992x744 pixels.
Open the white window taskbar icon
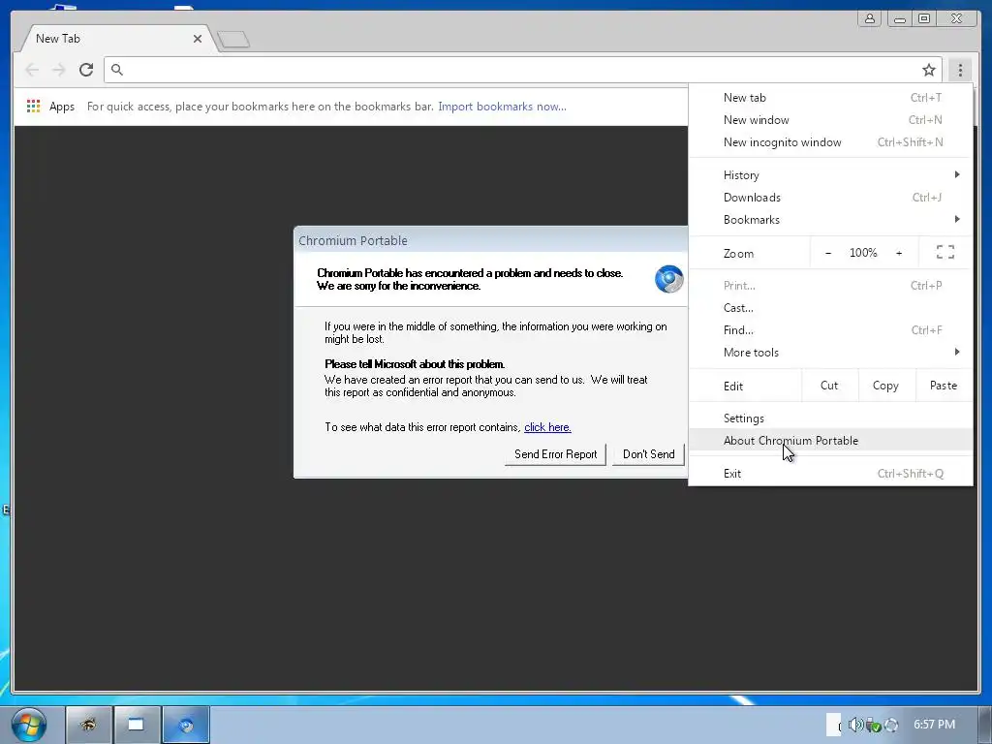[136, 725]
